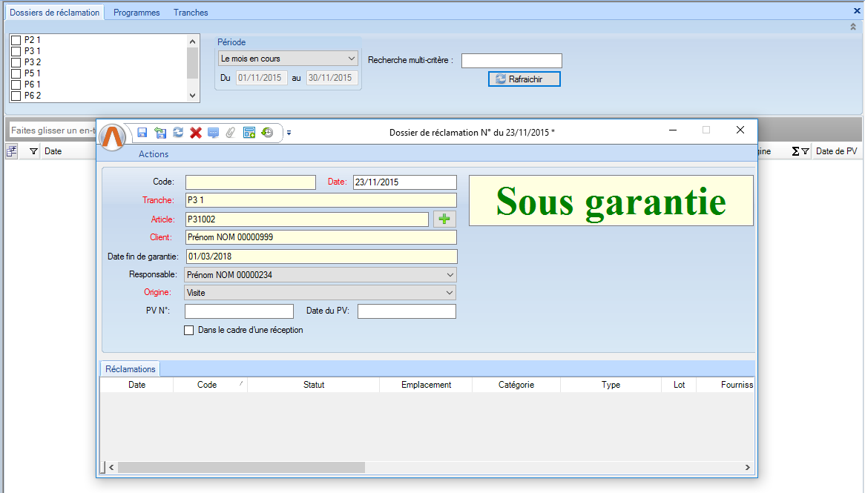Click the filter funnel before Date column
This screenshot has height=493, width=865.
[x=33, y=151]
